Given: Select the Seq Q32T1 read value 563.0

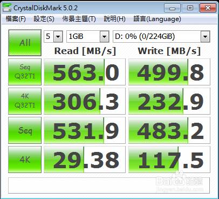Looking at the screenshot, I should tap(85, 72).
